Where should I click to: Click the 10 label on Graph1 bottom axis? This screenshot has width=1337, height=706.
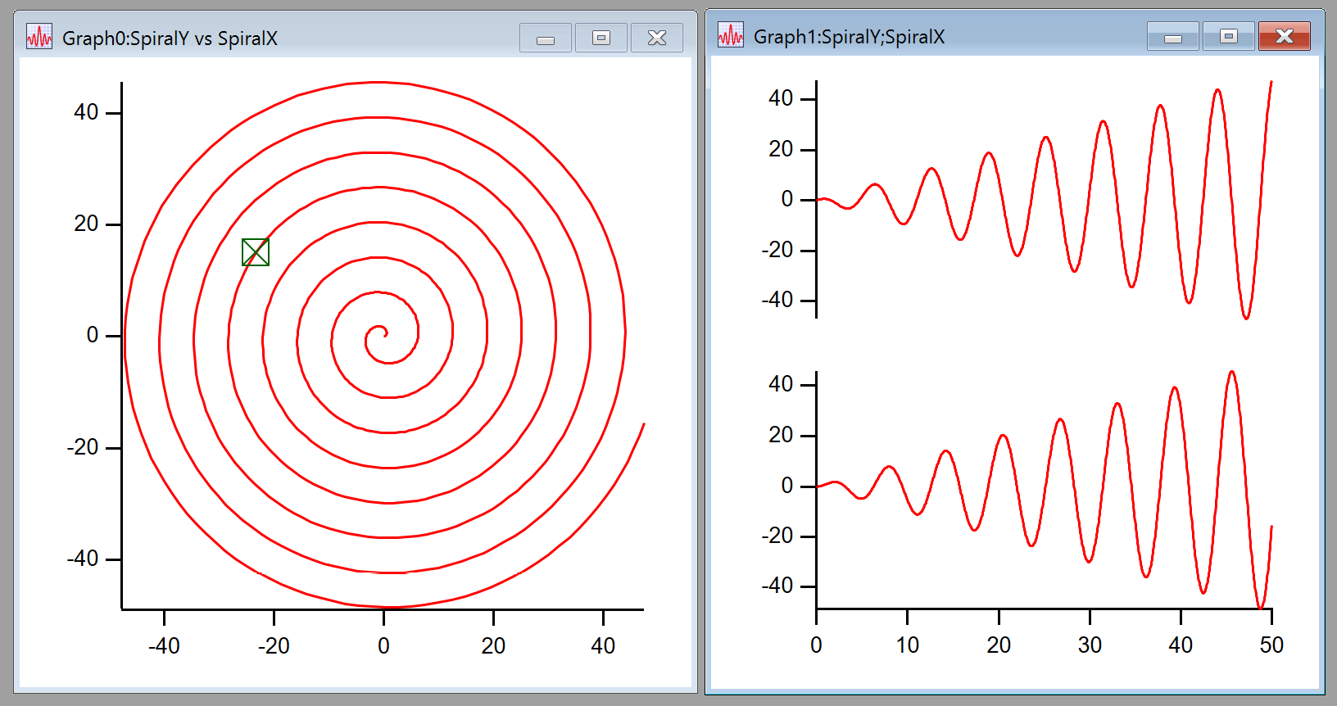click(x=907, y=645)
